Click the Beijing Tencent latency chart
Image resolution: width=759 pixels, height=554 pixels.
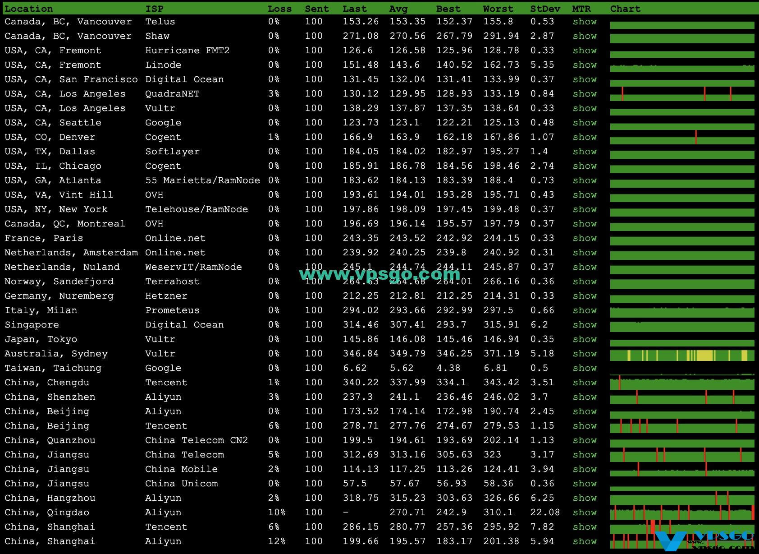coord(682,426)
